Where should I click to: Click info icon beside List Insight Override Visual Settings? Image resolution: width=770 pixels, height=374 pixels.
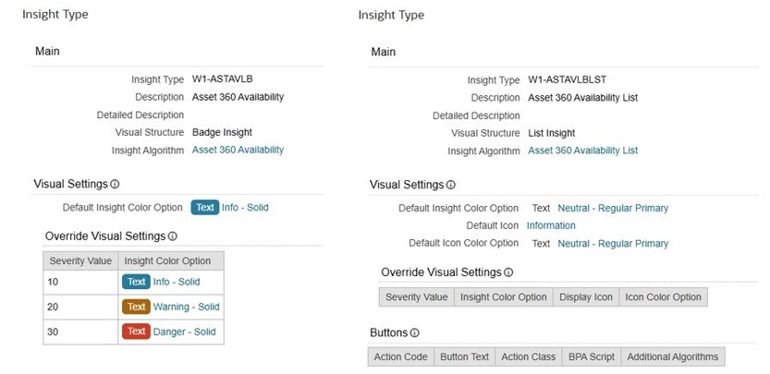pos(508,272)
